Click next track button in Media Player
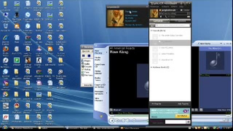The image size is (233, 131). (128, 120)
